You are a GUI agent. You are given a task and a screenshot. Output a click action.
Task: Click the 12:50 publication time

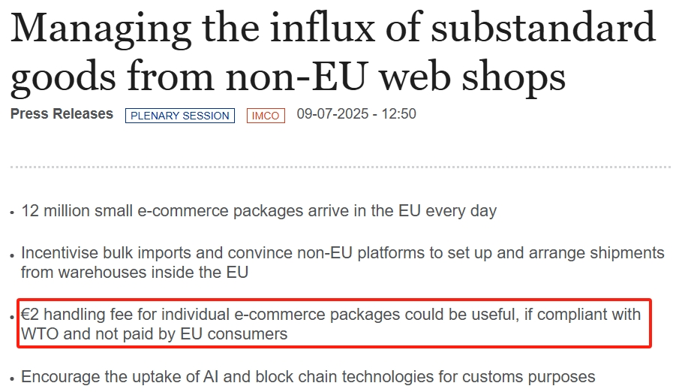click(x=399, y=114)
